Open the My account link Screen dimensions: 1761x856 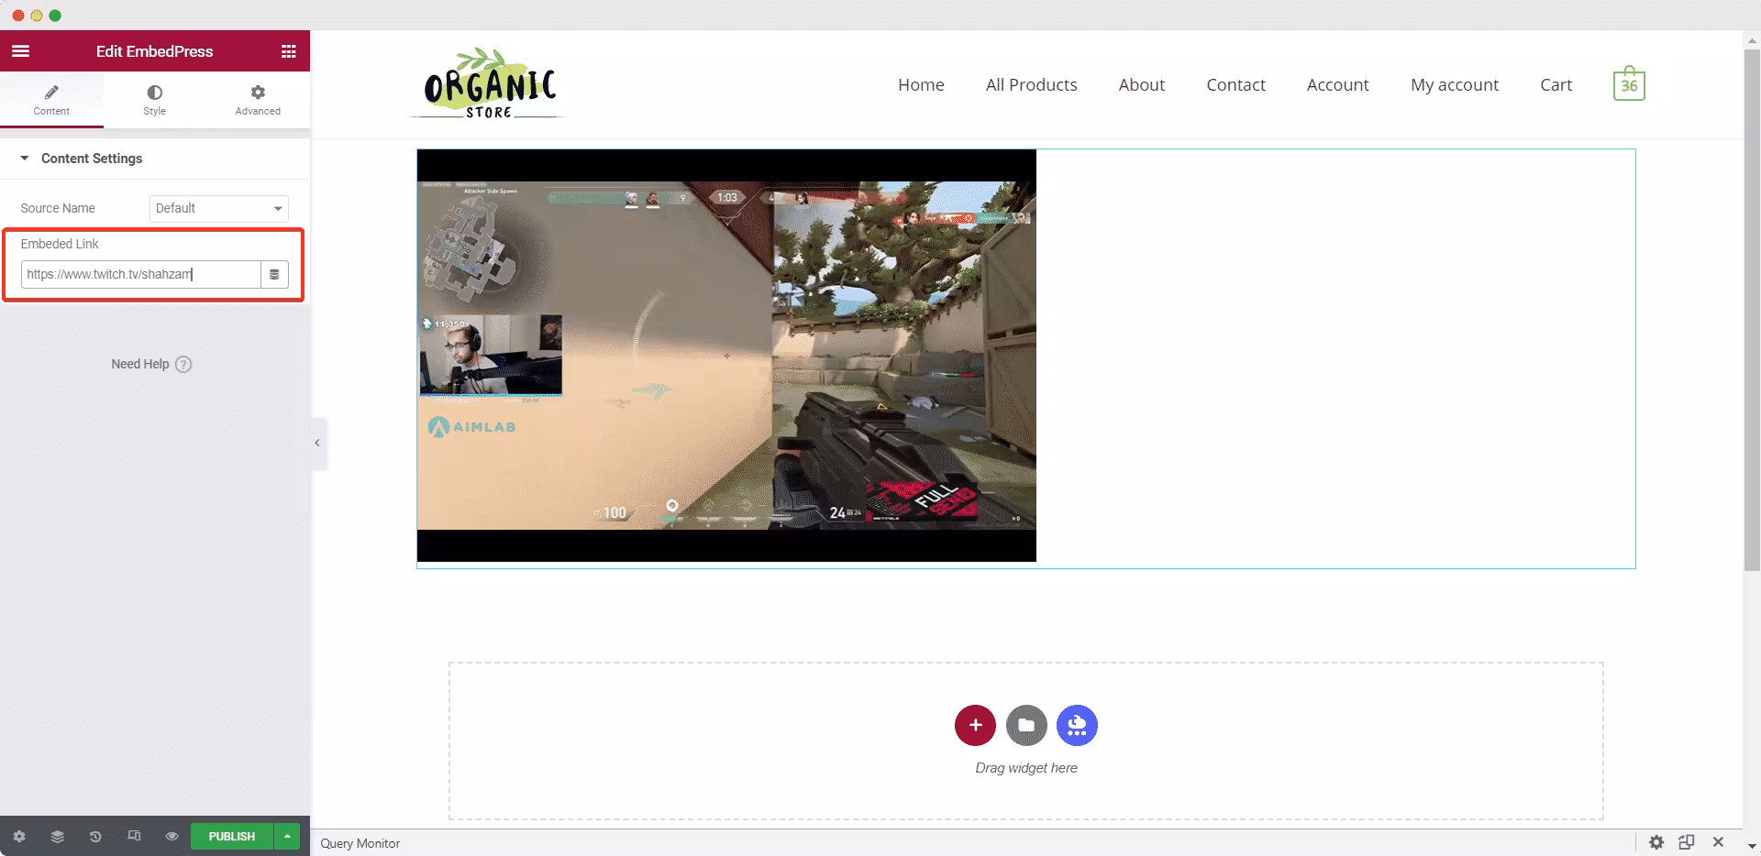pos(1455,84)
